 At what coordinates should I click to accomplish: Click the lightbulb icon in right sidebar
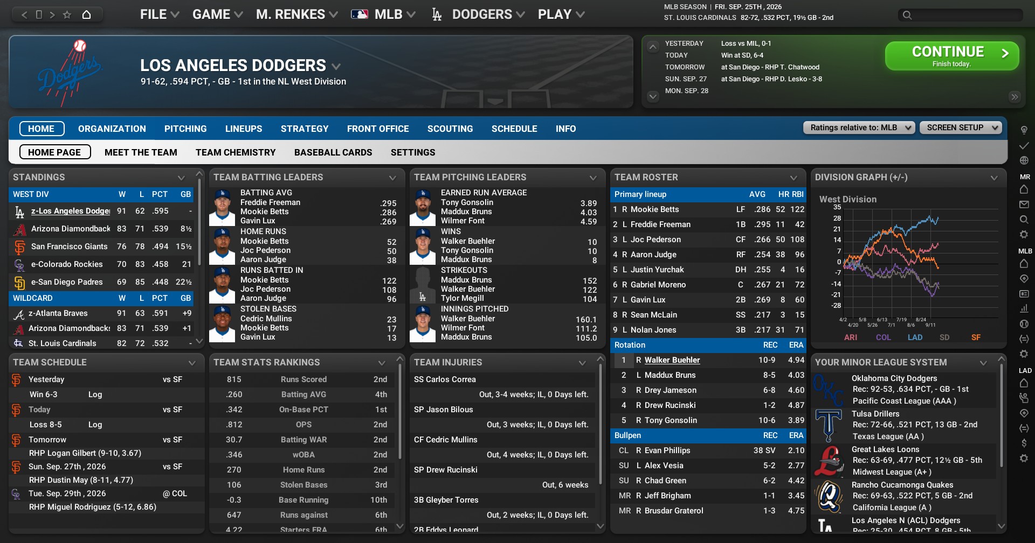click(x=1024, y=130)
